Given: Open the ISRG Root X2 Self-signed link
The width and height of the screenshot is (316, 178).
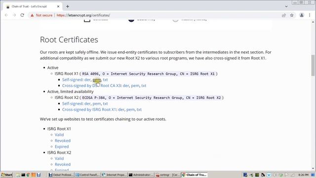Looking at the screenshot, I should 72,103.
